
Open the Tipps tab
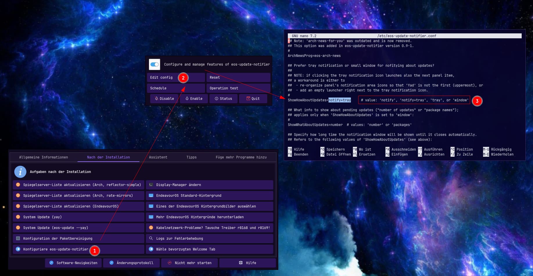(191, 157)
